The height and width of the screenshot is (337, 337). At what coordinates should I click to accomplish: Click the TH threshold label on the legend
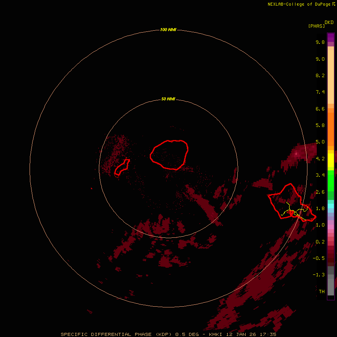[322, 292]
